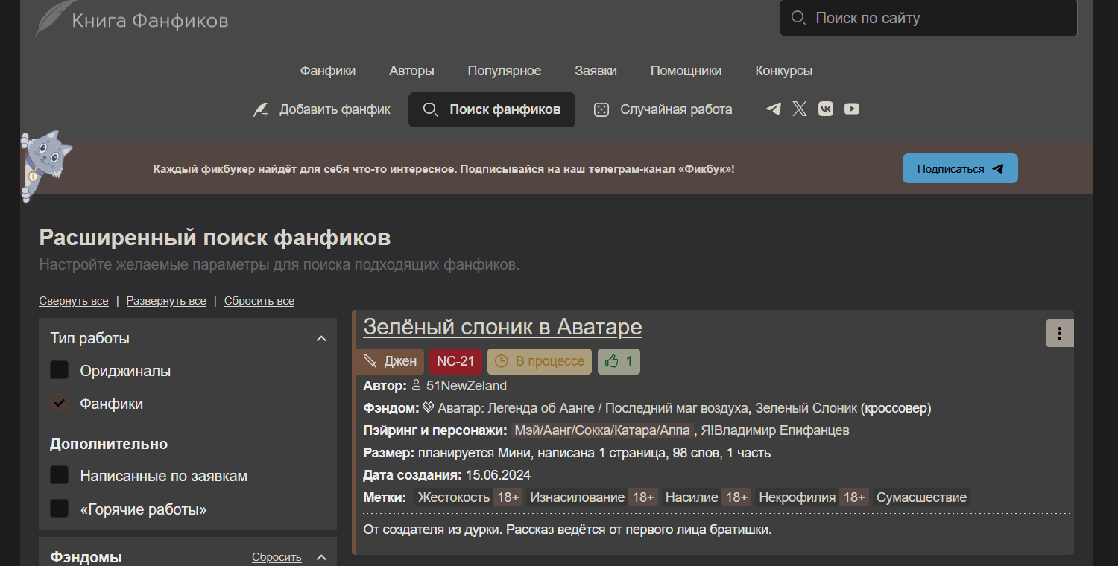The width and height of the screenshot is (1118, 566).
Task: Collapse the Фэндомы section chevron
Action: (321, 557)
